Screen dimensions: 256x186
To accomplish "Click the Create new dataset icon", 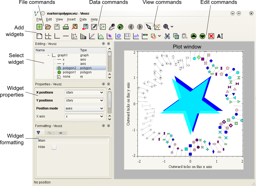I will [x=103, y=27].
